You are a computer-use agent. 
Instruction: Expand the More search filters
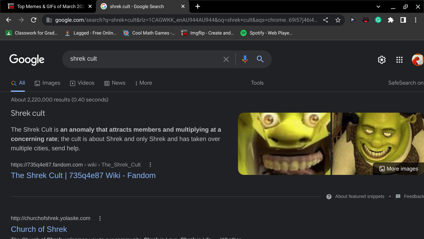[143, 83]
